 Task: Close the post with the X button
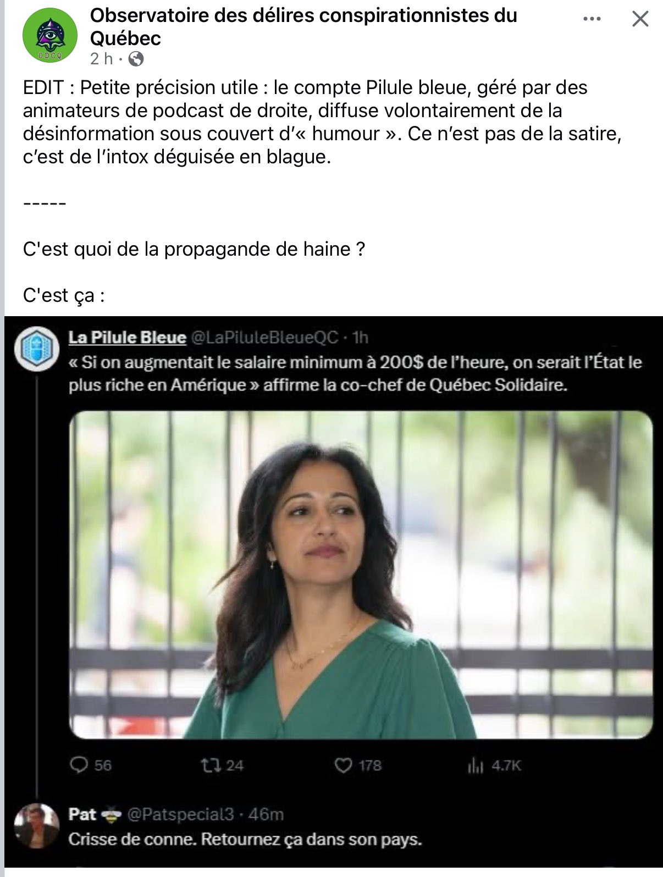click(640, 20)
